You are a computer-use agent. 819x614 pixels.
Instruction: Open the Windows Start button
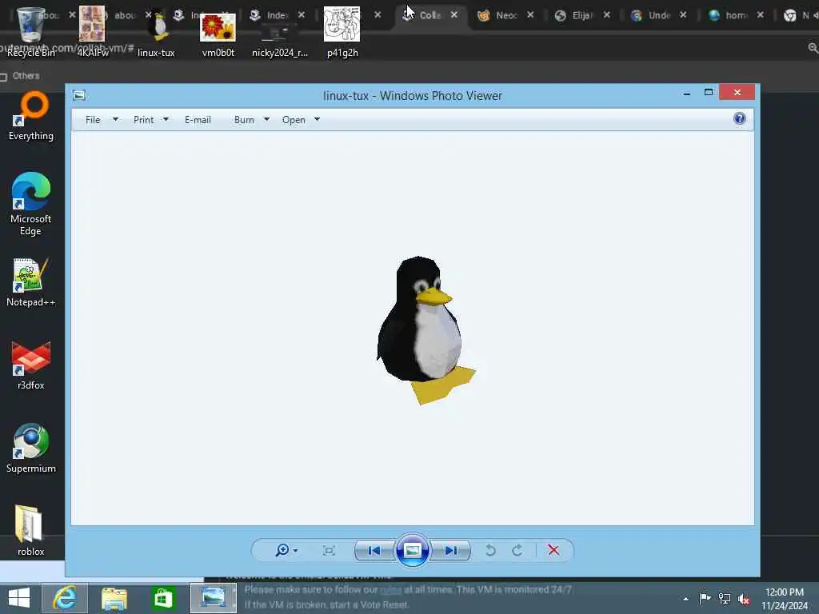[x=19, y=598]
